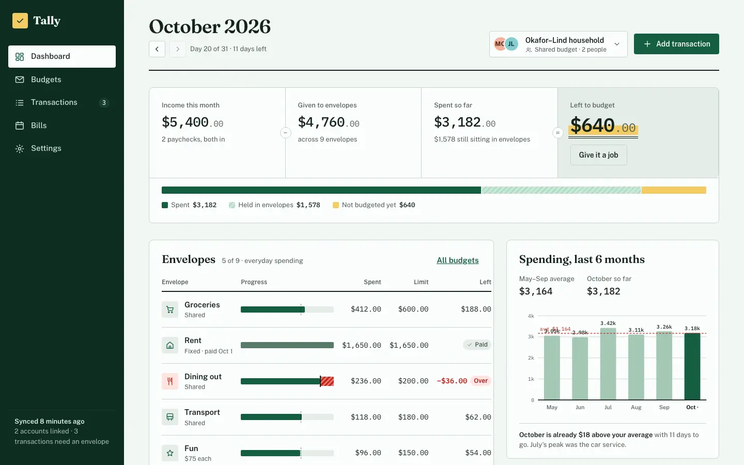Click the $4,760.00 given to envelopes amount
The height and width of the screenshot is (465, 744).
click(329, 122)
